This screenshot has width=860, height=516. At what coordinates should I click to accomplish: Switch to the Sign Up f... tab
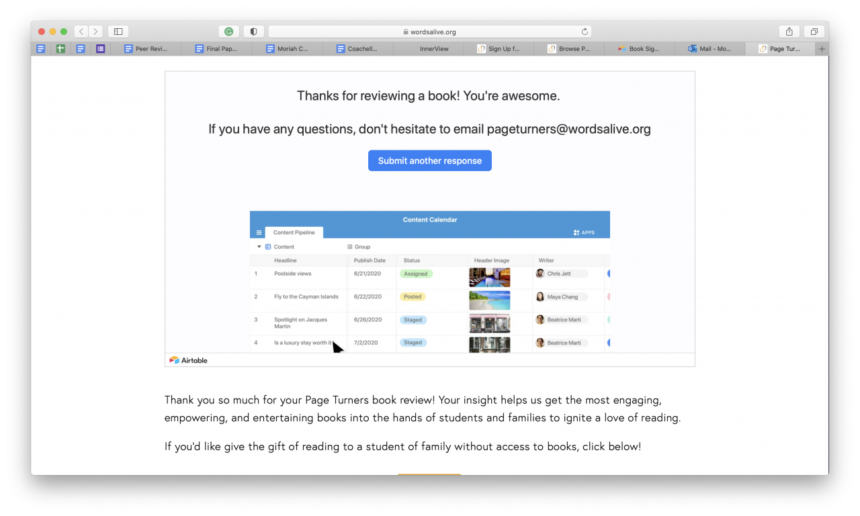pos(499,49)
